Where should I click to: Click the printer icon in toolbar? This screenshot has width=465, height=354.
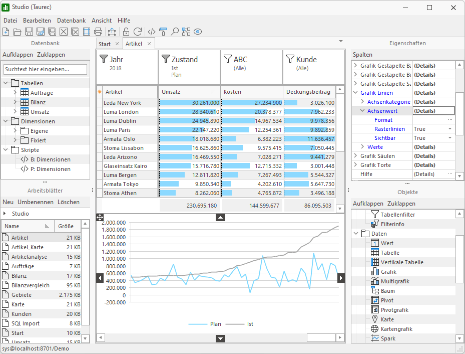click(x=98, y=32)
